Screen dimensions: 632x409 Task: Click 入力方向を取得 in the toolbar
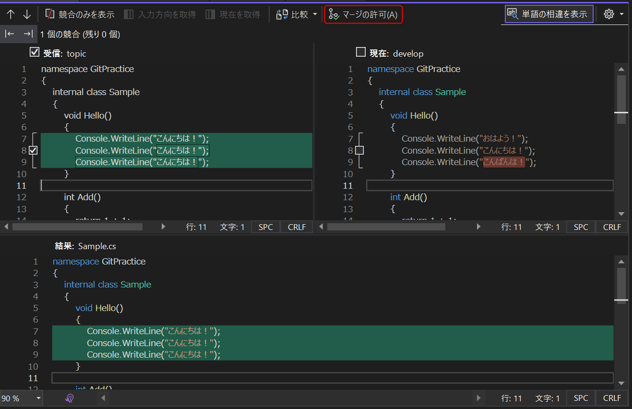[160, 14]
